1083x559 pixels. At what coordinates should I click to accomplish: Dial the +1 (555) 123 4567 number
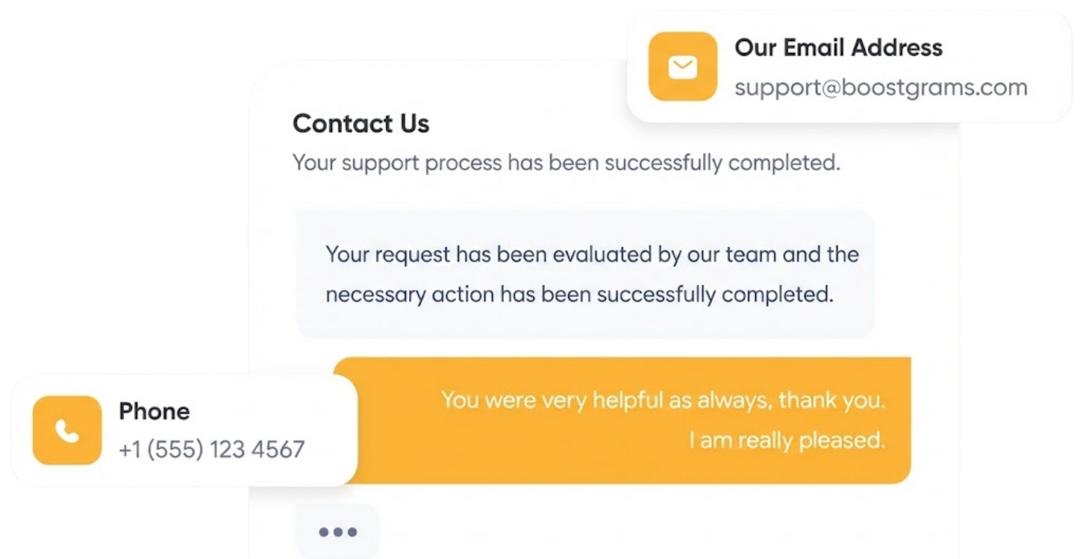(212, 449)
